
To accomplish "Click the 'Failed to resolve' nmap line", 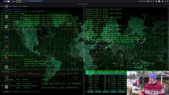I will (x=98, y=19).
